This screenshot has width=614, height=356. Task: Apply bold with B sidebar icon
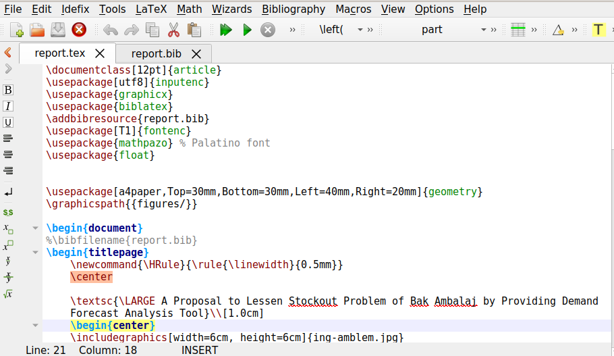click(8, 90)
